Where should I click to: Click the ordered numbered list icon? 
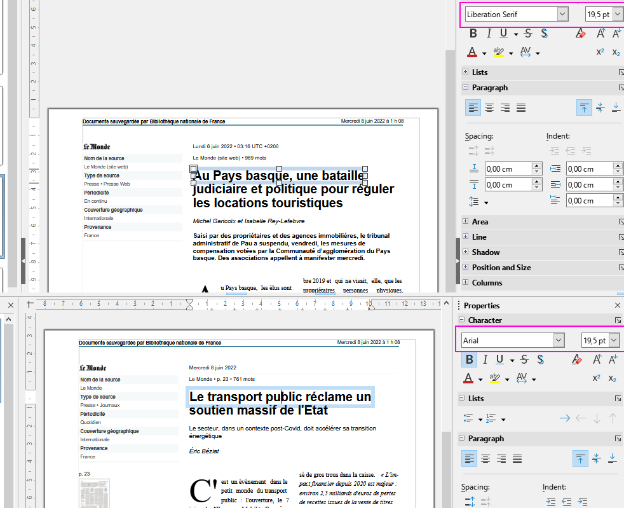(x=491, y=418)
